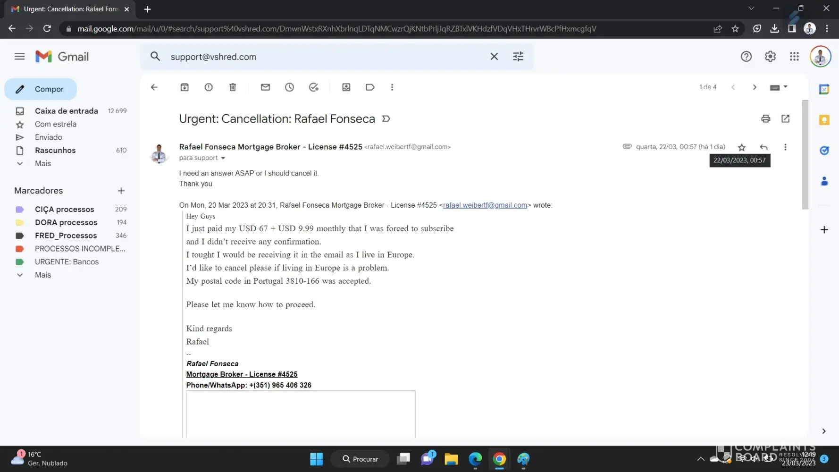Open more actions in email toolbar
Image resolution: width=839 pixels, height=472 pixels.
click(x=392, y=87)
